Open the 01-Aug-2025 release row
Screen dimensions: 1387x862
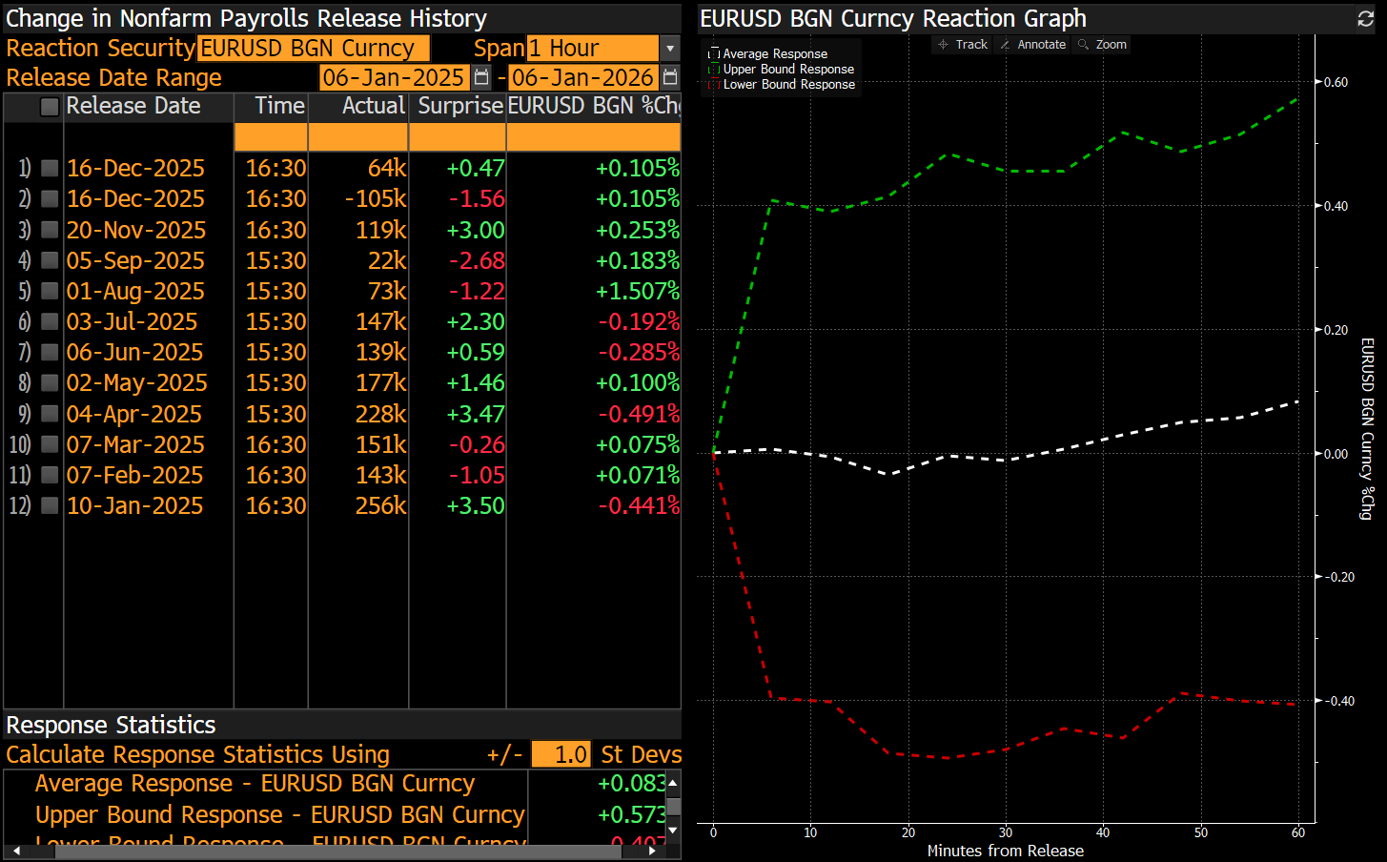point(135,291)
